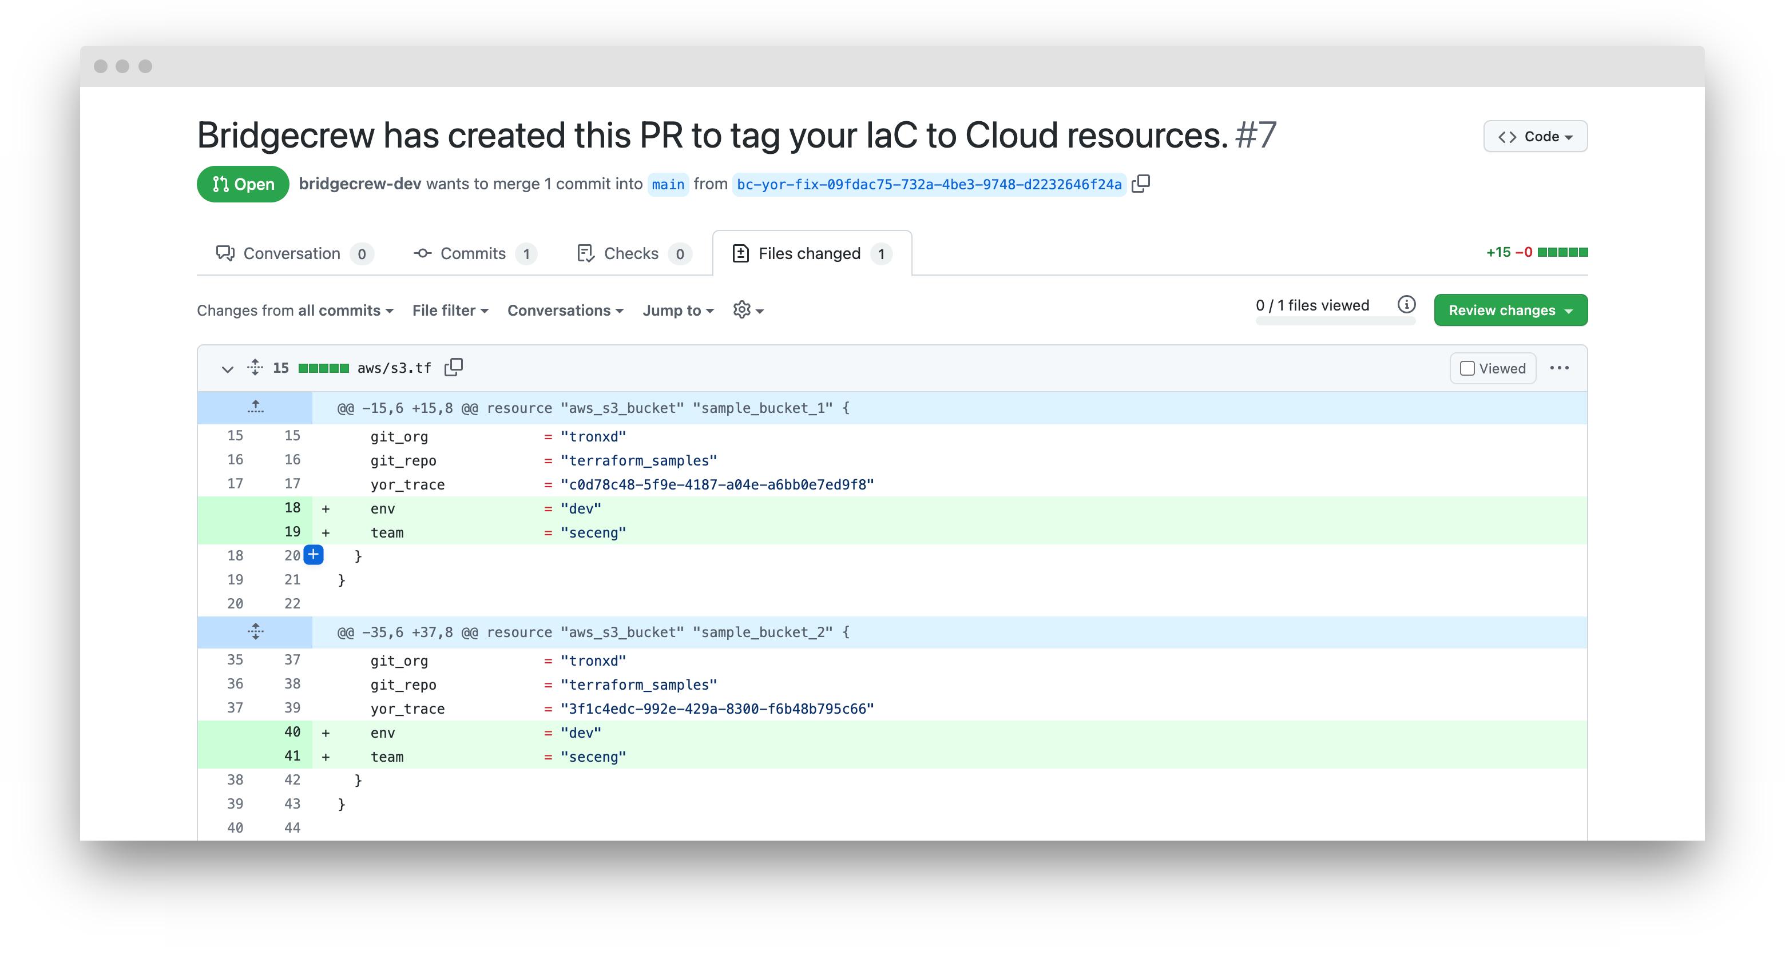The image size is (1785, 955).
Task: Click the yor_trace value starting c0d78c48
Action: point(716,485)
